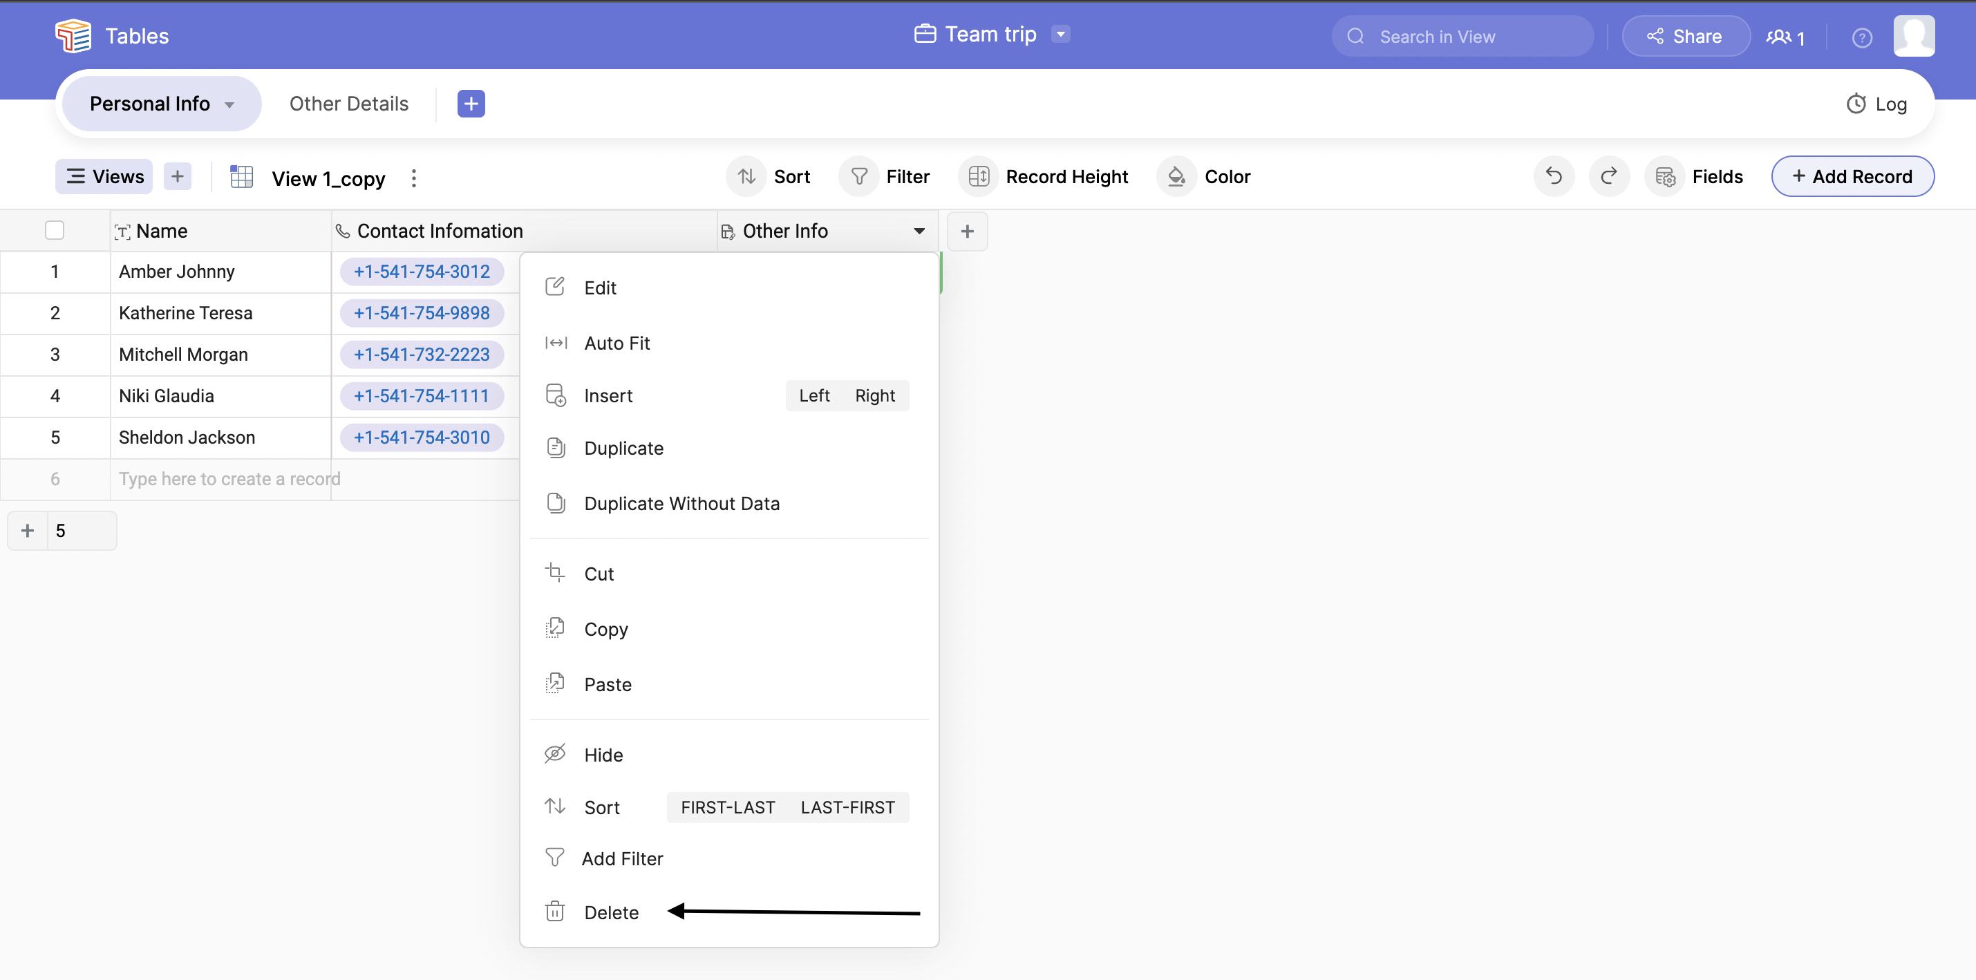Click the Share button
The image size is (1976, 980).
click(1684, 36)
